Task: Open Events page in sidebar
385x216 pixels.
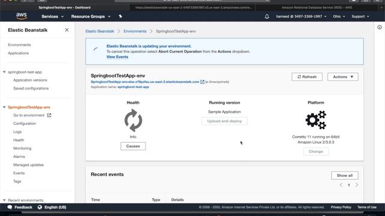Action: coord(19,173)
